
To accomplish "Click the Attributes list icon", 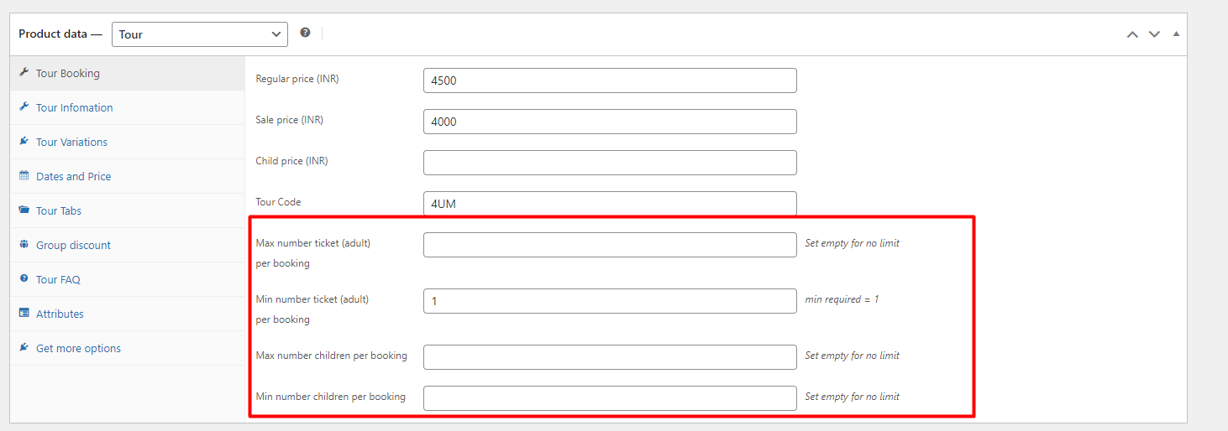I will [24, 313].
